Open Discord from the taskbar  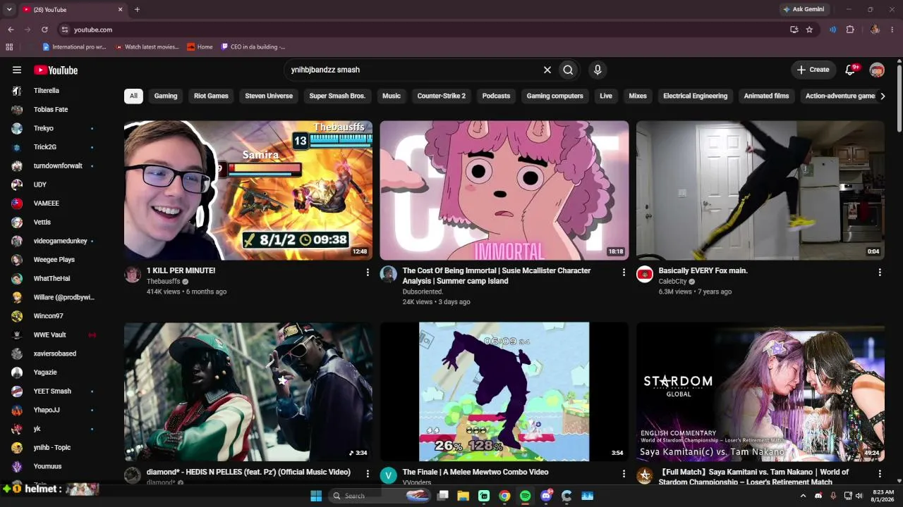pos(546,496)
